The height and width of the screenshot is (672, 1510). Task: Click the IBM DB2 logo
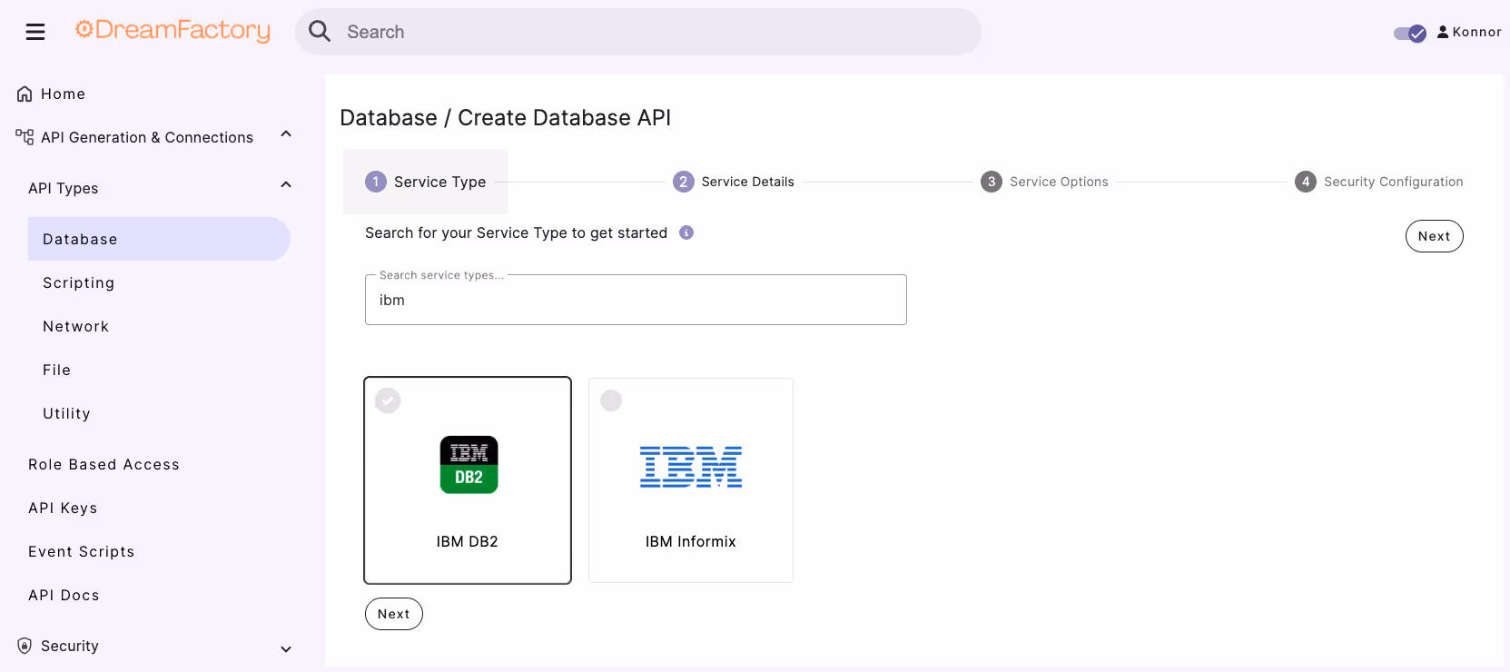pyautogui.click(x=469, y=465)
